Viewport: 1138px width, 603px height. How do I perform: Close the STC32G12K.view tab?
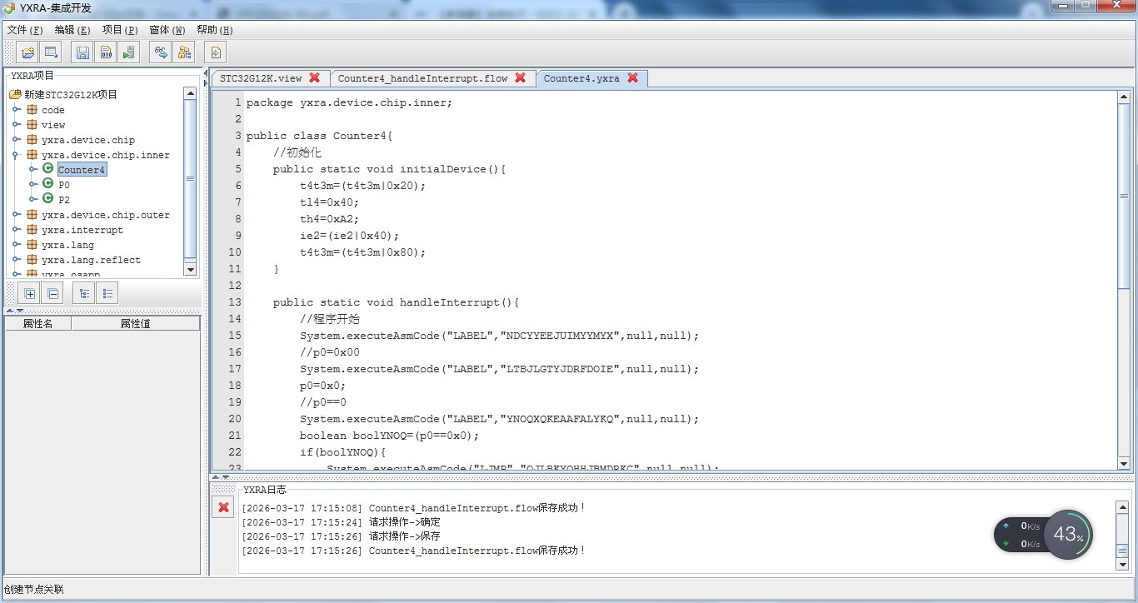(315, 77)
